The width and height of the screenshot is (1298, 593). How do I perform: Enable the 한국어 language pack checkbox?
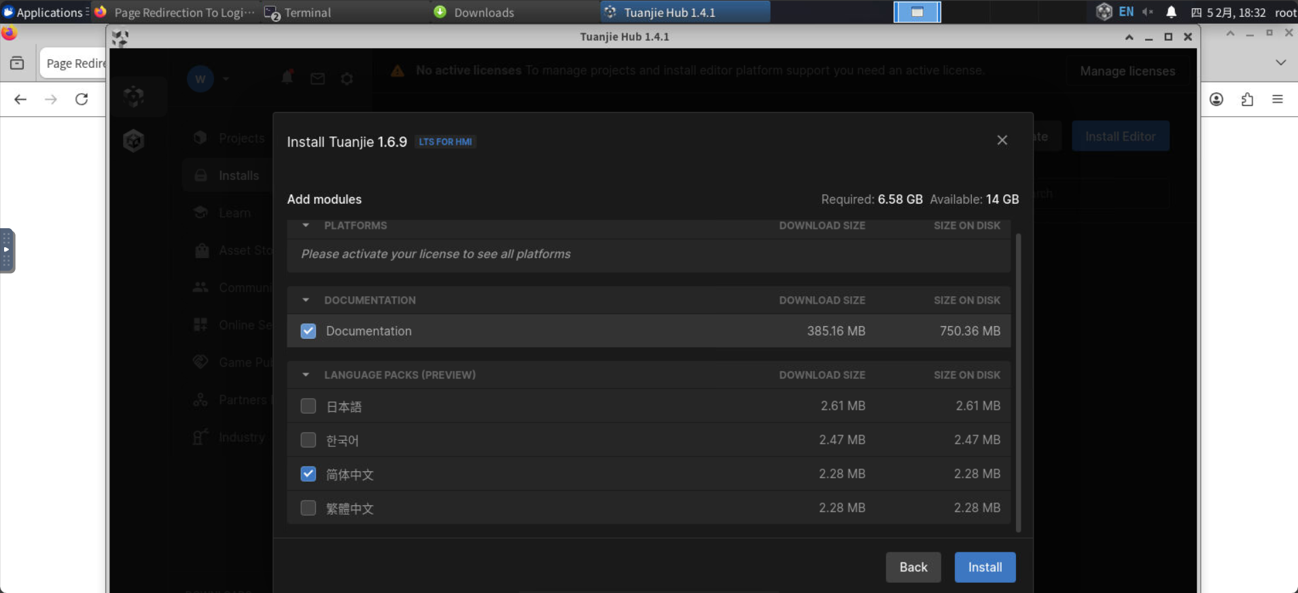click(309, 439)
